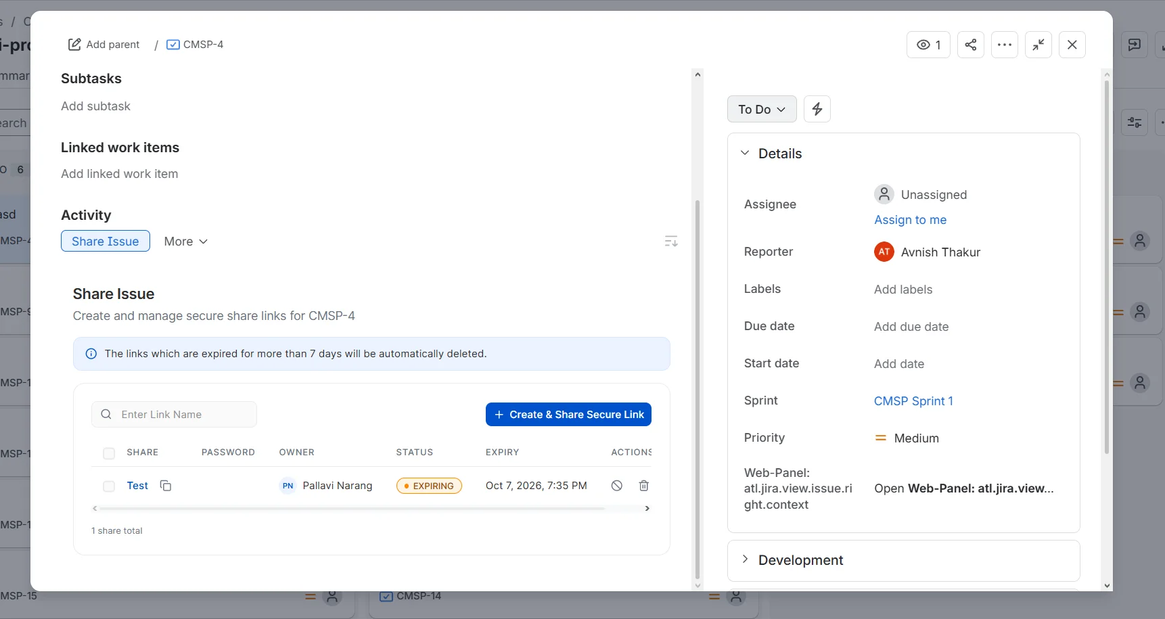
Task: Collapse the Details section
Action: 745,153
